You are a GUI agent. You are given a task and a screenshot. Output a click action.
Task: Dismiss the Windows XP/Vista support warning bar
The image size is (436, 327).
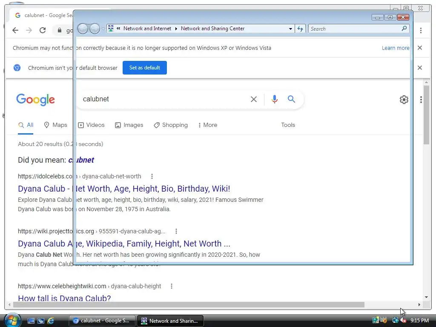(420, 48)
